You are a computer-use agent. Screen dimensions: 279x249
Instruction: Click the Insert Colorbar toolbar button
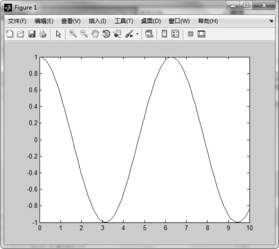(x=165, y=34)
